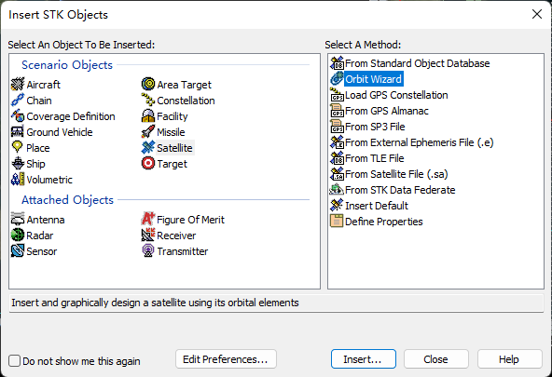Select the 'Receiver' label
This screenshot has height=377, width=552.
coord(176,236)
